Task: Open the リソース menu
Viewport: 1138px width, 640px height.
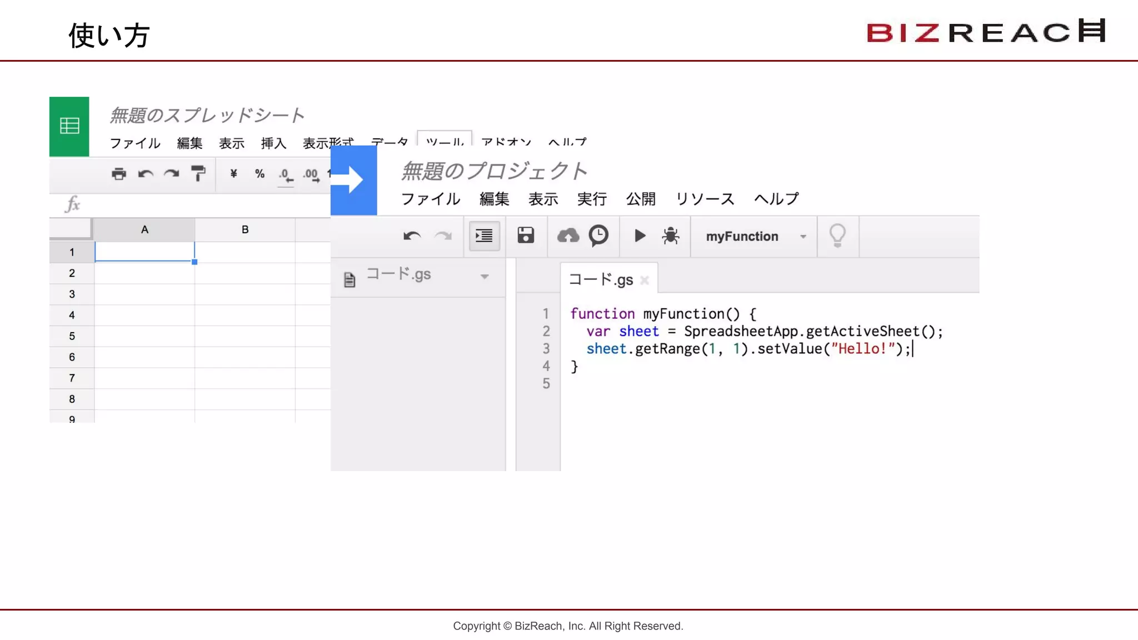Action: click(705, 199)
